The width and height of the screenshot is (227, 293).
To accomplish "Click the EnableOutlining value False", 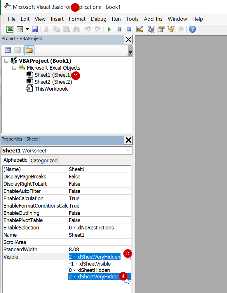I will tap(99, 213).
